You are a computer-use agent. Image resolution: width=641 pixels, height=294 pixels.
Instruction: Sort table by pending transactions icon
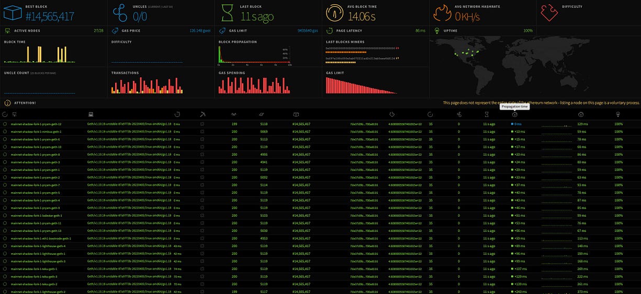point(262,114)
